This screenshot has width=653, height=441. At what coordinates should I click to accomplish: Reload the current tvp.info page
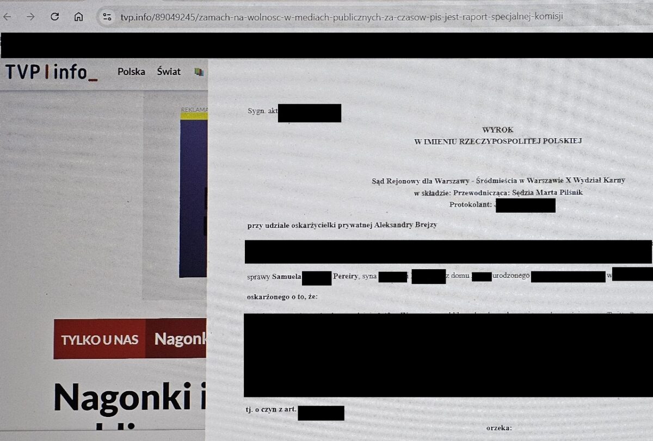[x=54, y=16]
